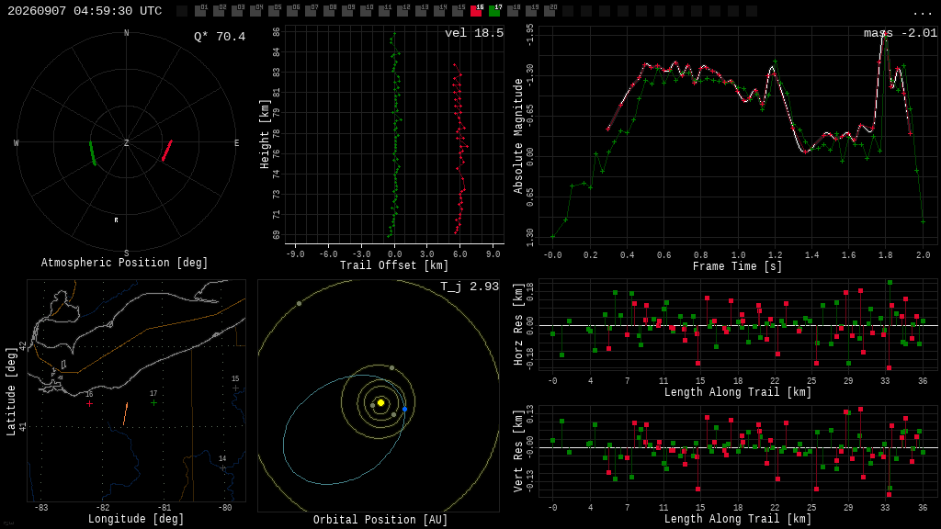Image resolution: width=941 pixels, height=529 pixels.
Task: Click the blue Earth dot on orbit
Action: [404, 409]
